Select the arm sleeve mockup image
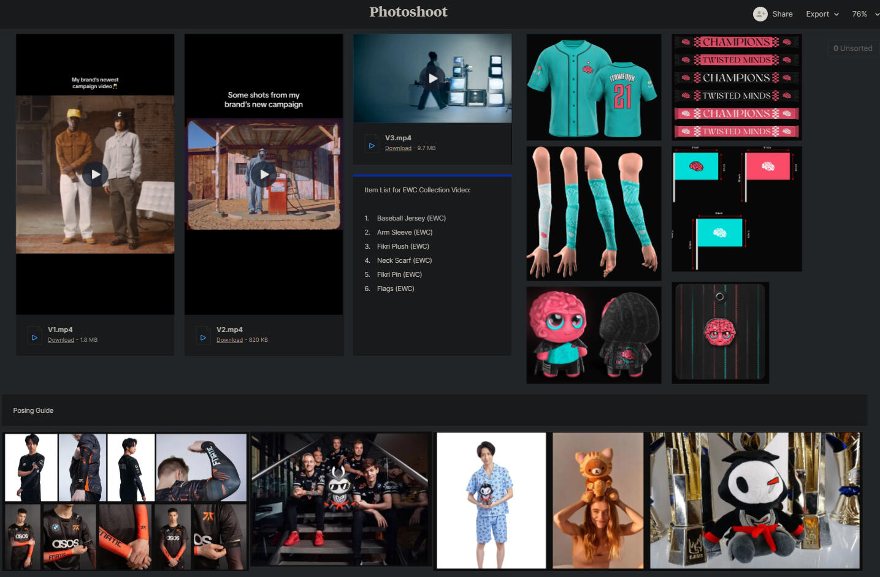The image size is (880, 577). (x=594, y=213)
